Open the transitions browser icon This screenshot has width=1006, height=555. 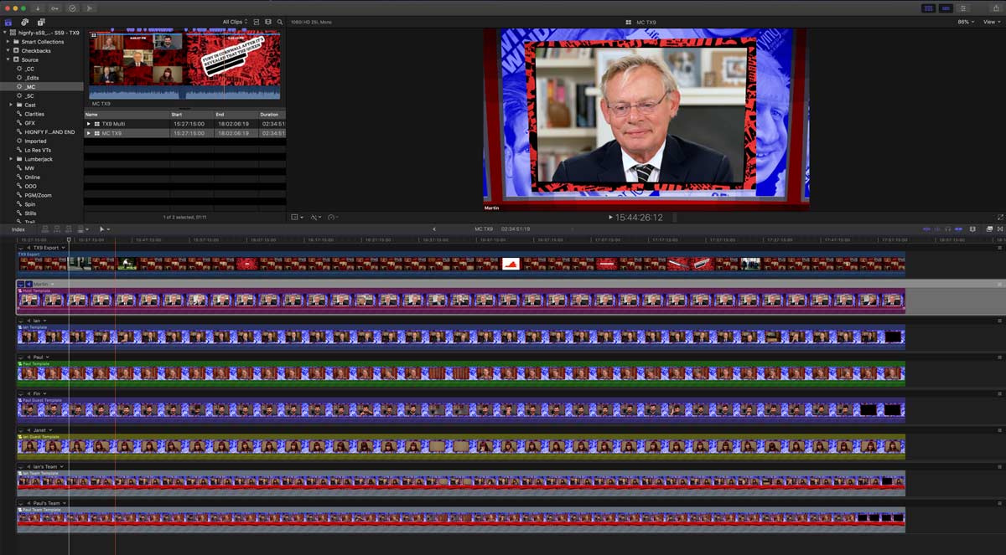(x=999, y=229)
